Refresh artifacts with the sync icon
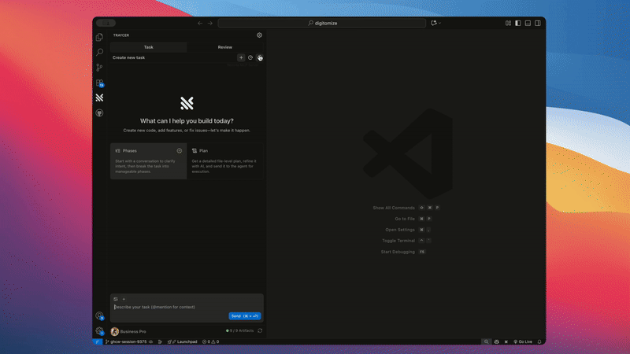 (x=260, y=330)
